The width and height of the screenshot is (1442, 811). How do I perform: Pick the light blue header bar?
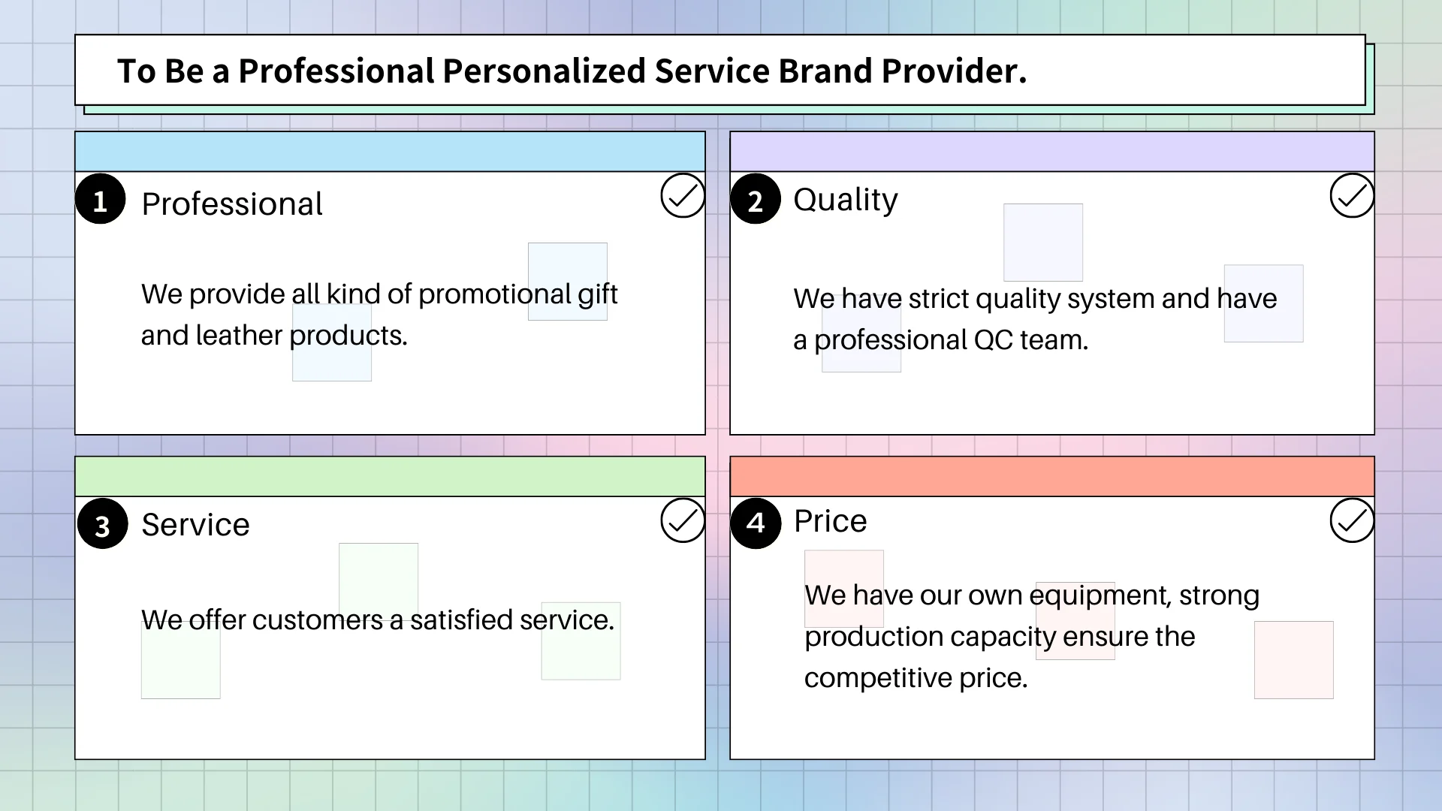pos(390,152)
